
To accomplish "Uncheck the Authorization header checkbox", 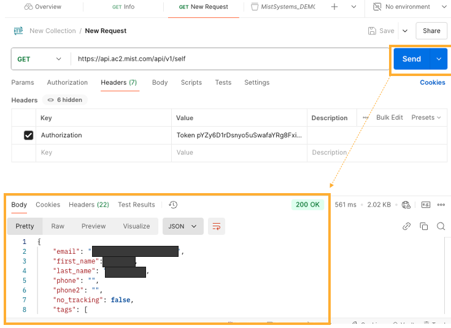I will tap(28, 135).
